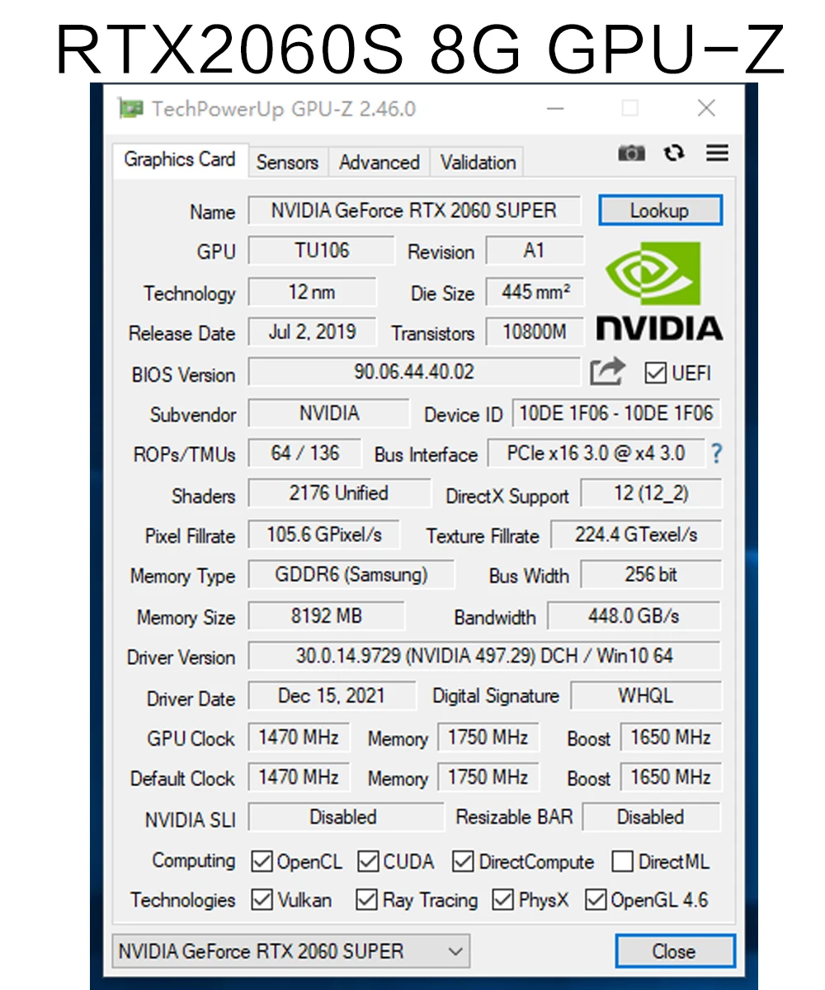Toggle the DirectCompute checkbox
The image size is (825, 990).
[463, 862]
